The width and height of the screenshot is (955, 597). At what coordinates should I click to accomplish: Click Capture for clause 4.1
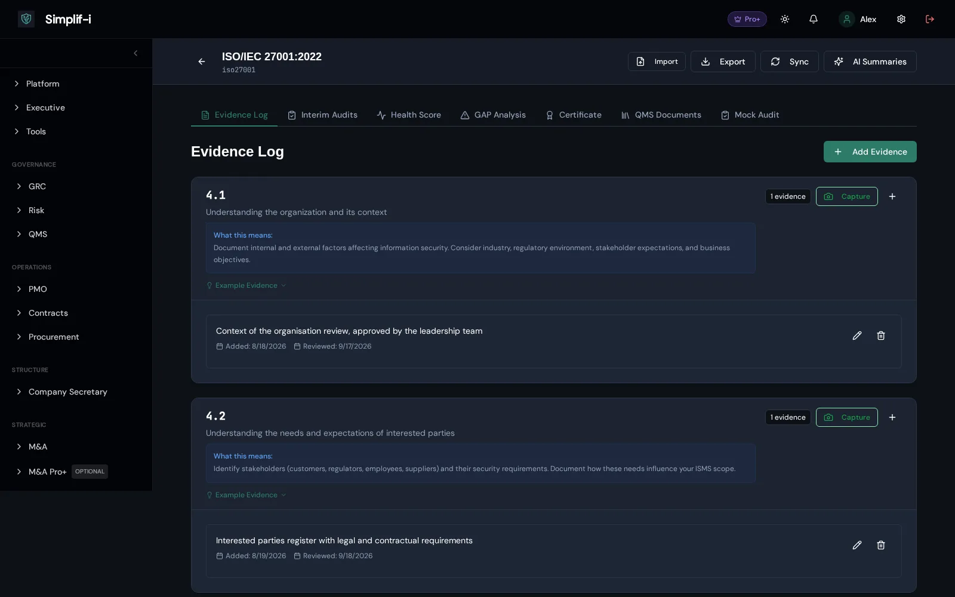click(847, 196)
